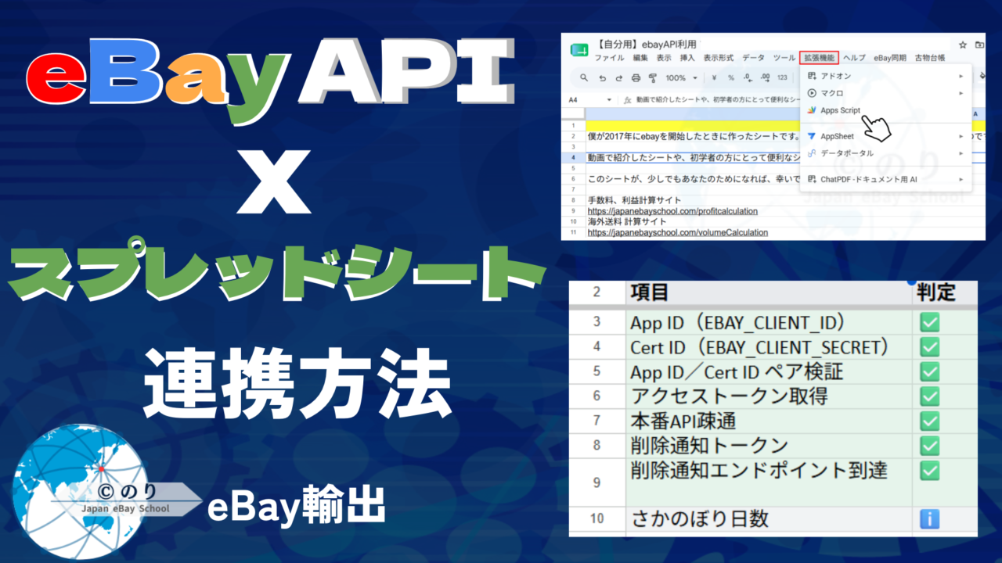The width and height of the screenshot is (1002, 563).
Task: Open the ツール menu
Action: pos(784,58)
